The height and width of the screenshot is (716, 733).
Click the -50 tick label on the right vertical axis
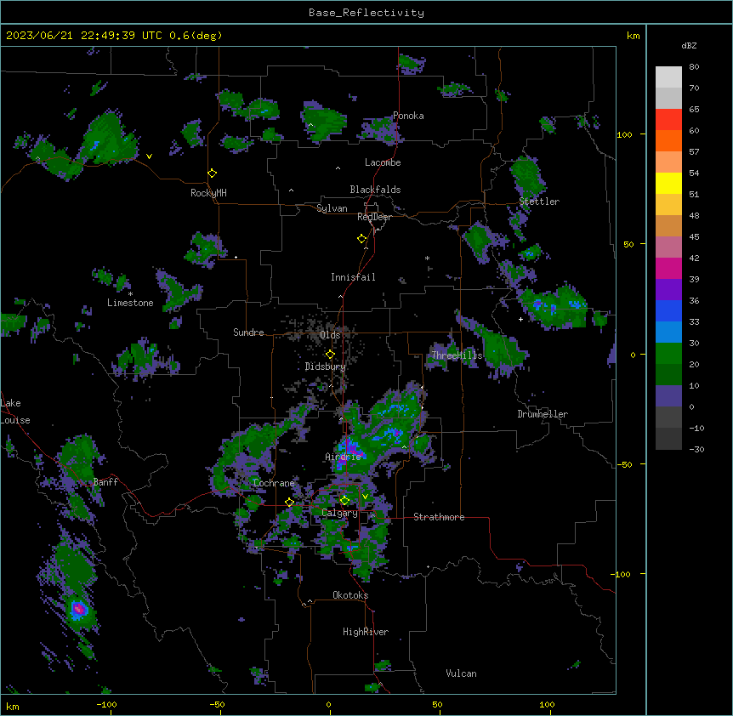coord(624,464)
